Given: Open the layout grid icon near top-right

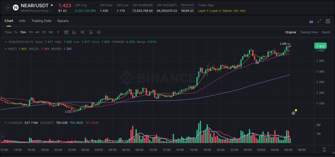Looking at the screenshot, I should (328, 21).
